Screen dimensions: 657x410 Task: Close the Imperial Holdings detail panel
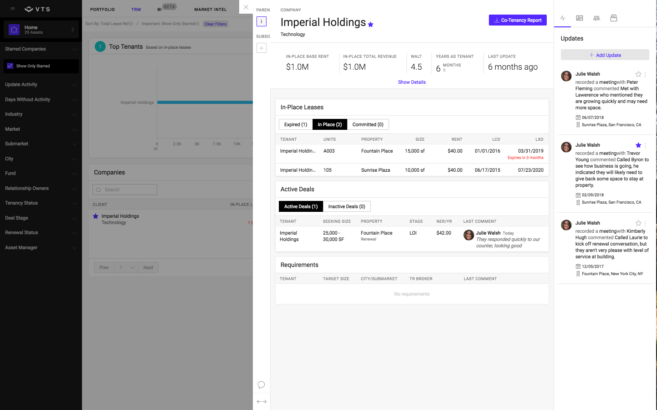(246, 7)
